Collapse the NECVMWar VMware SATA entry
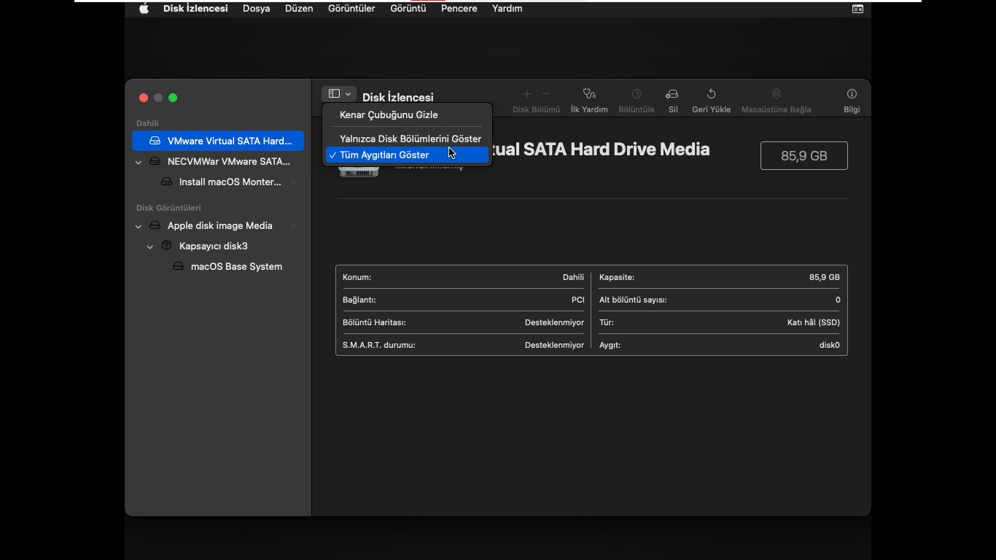 [x=139, y=162]
